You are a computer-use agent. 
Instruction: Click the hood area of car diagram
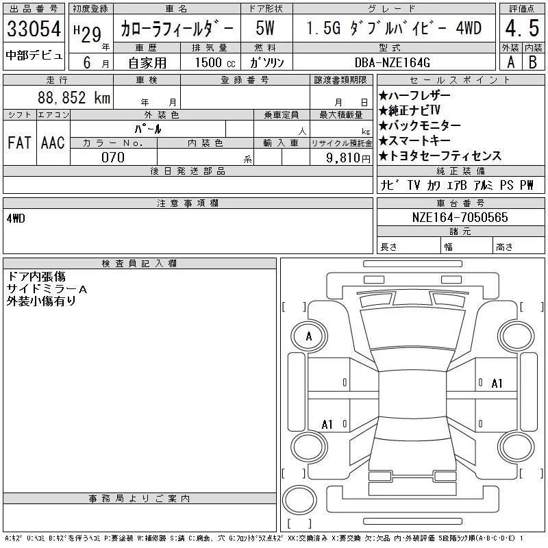412,329
